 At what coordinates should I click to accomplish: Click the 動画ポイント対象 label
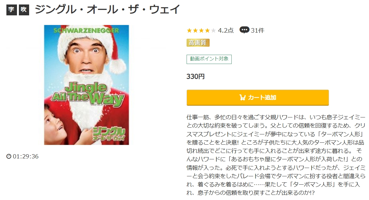tap(209, 59)
